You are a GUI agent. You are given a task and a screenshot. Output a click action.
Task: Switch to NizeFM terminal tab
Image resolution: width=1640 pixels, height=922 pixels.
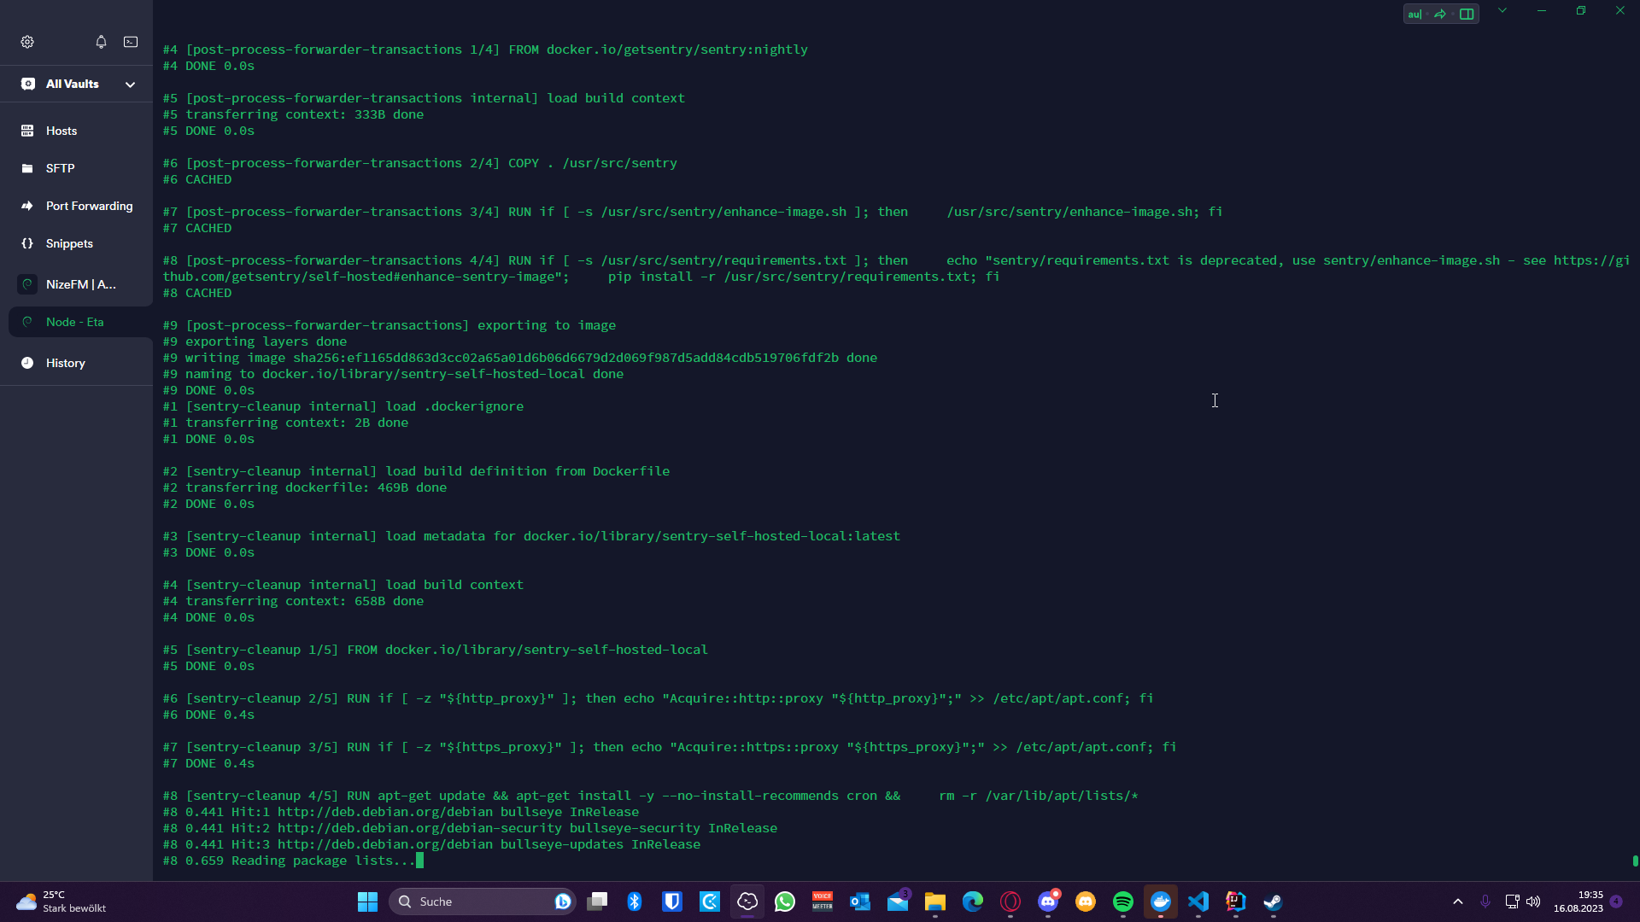(80, 284)
